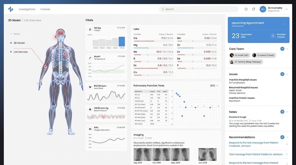The width and height of the screenshot is (296, 165).
Task: Click the 85/145 bpm reading
Action: tap(100, 86)
